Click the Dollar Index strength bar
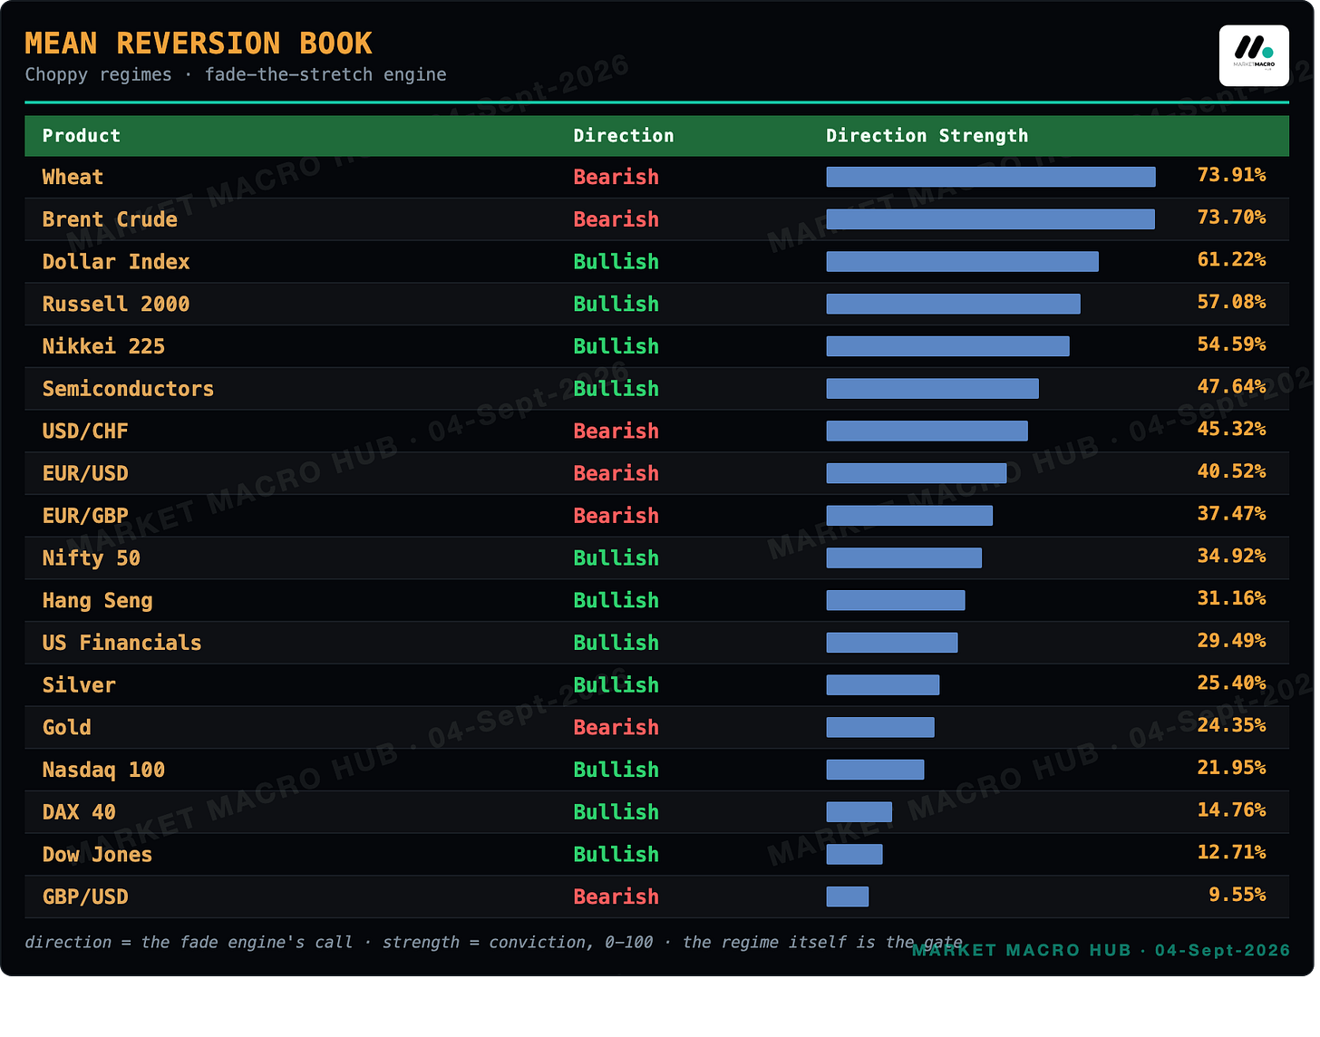This screenshot has width=1320, height=1037. click(963, 262)
